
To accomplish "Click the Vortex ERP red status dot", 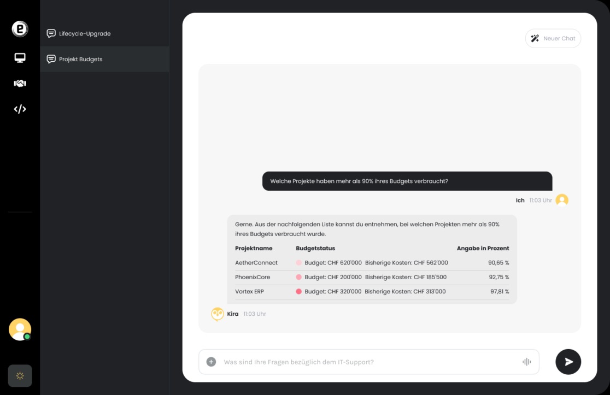I will tap(299, 292).
